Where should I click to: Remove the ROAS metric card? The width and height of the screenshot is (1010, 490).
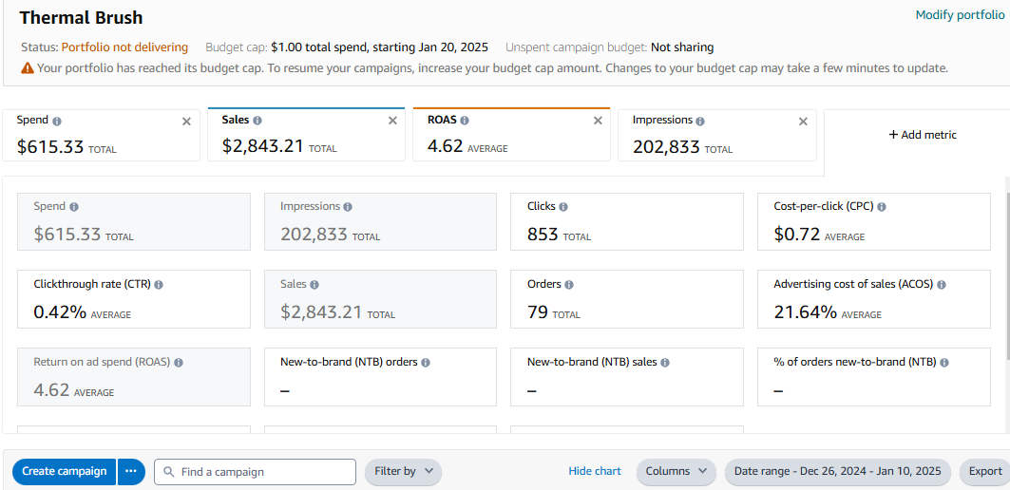pos(598,121)
